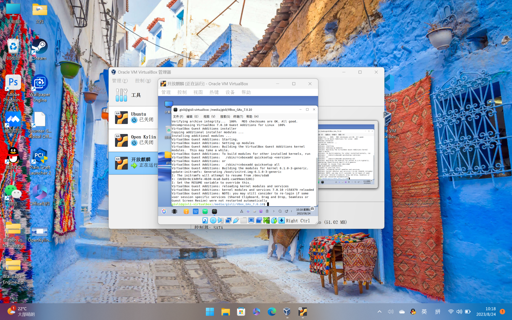The image size is (512, 320).
Task: Launch WPS from the guest taskbar
Action: click(196, 211)
